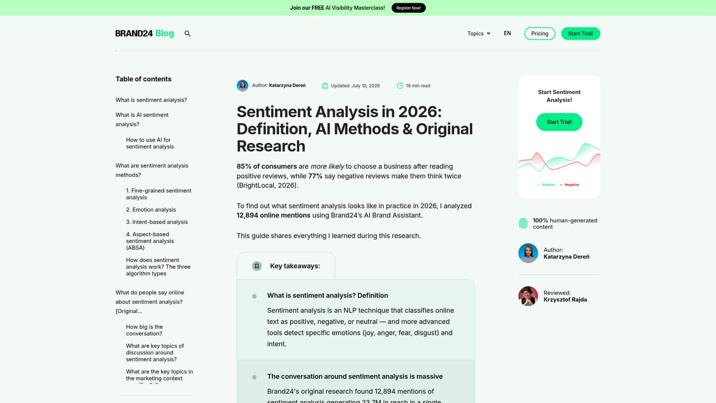The width and height of the screenshot is (716, 403).
Task: Open 3. Intent-based analysis section
Action: pos(157,222)
